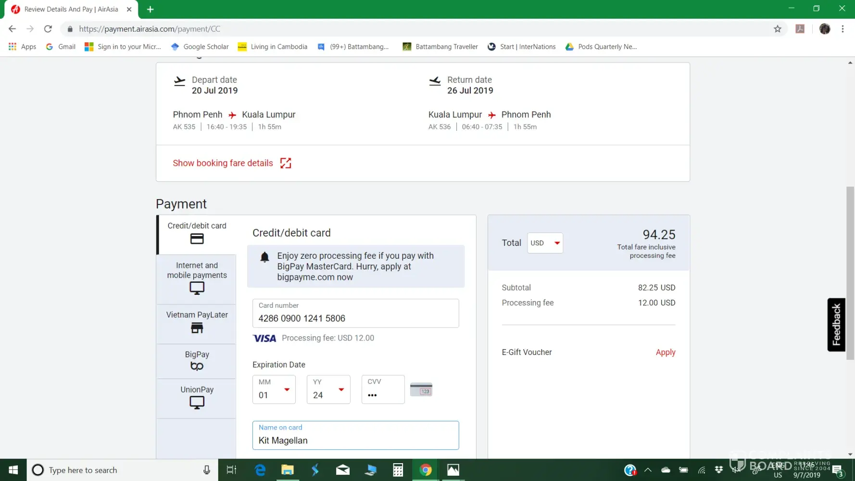The width and height of the screenshot is (855, 481).
Task: Open the Mail app in the taskbar
Action: [x=343, y=470]
